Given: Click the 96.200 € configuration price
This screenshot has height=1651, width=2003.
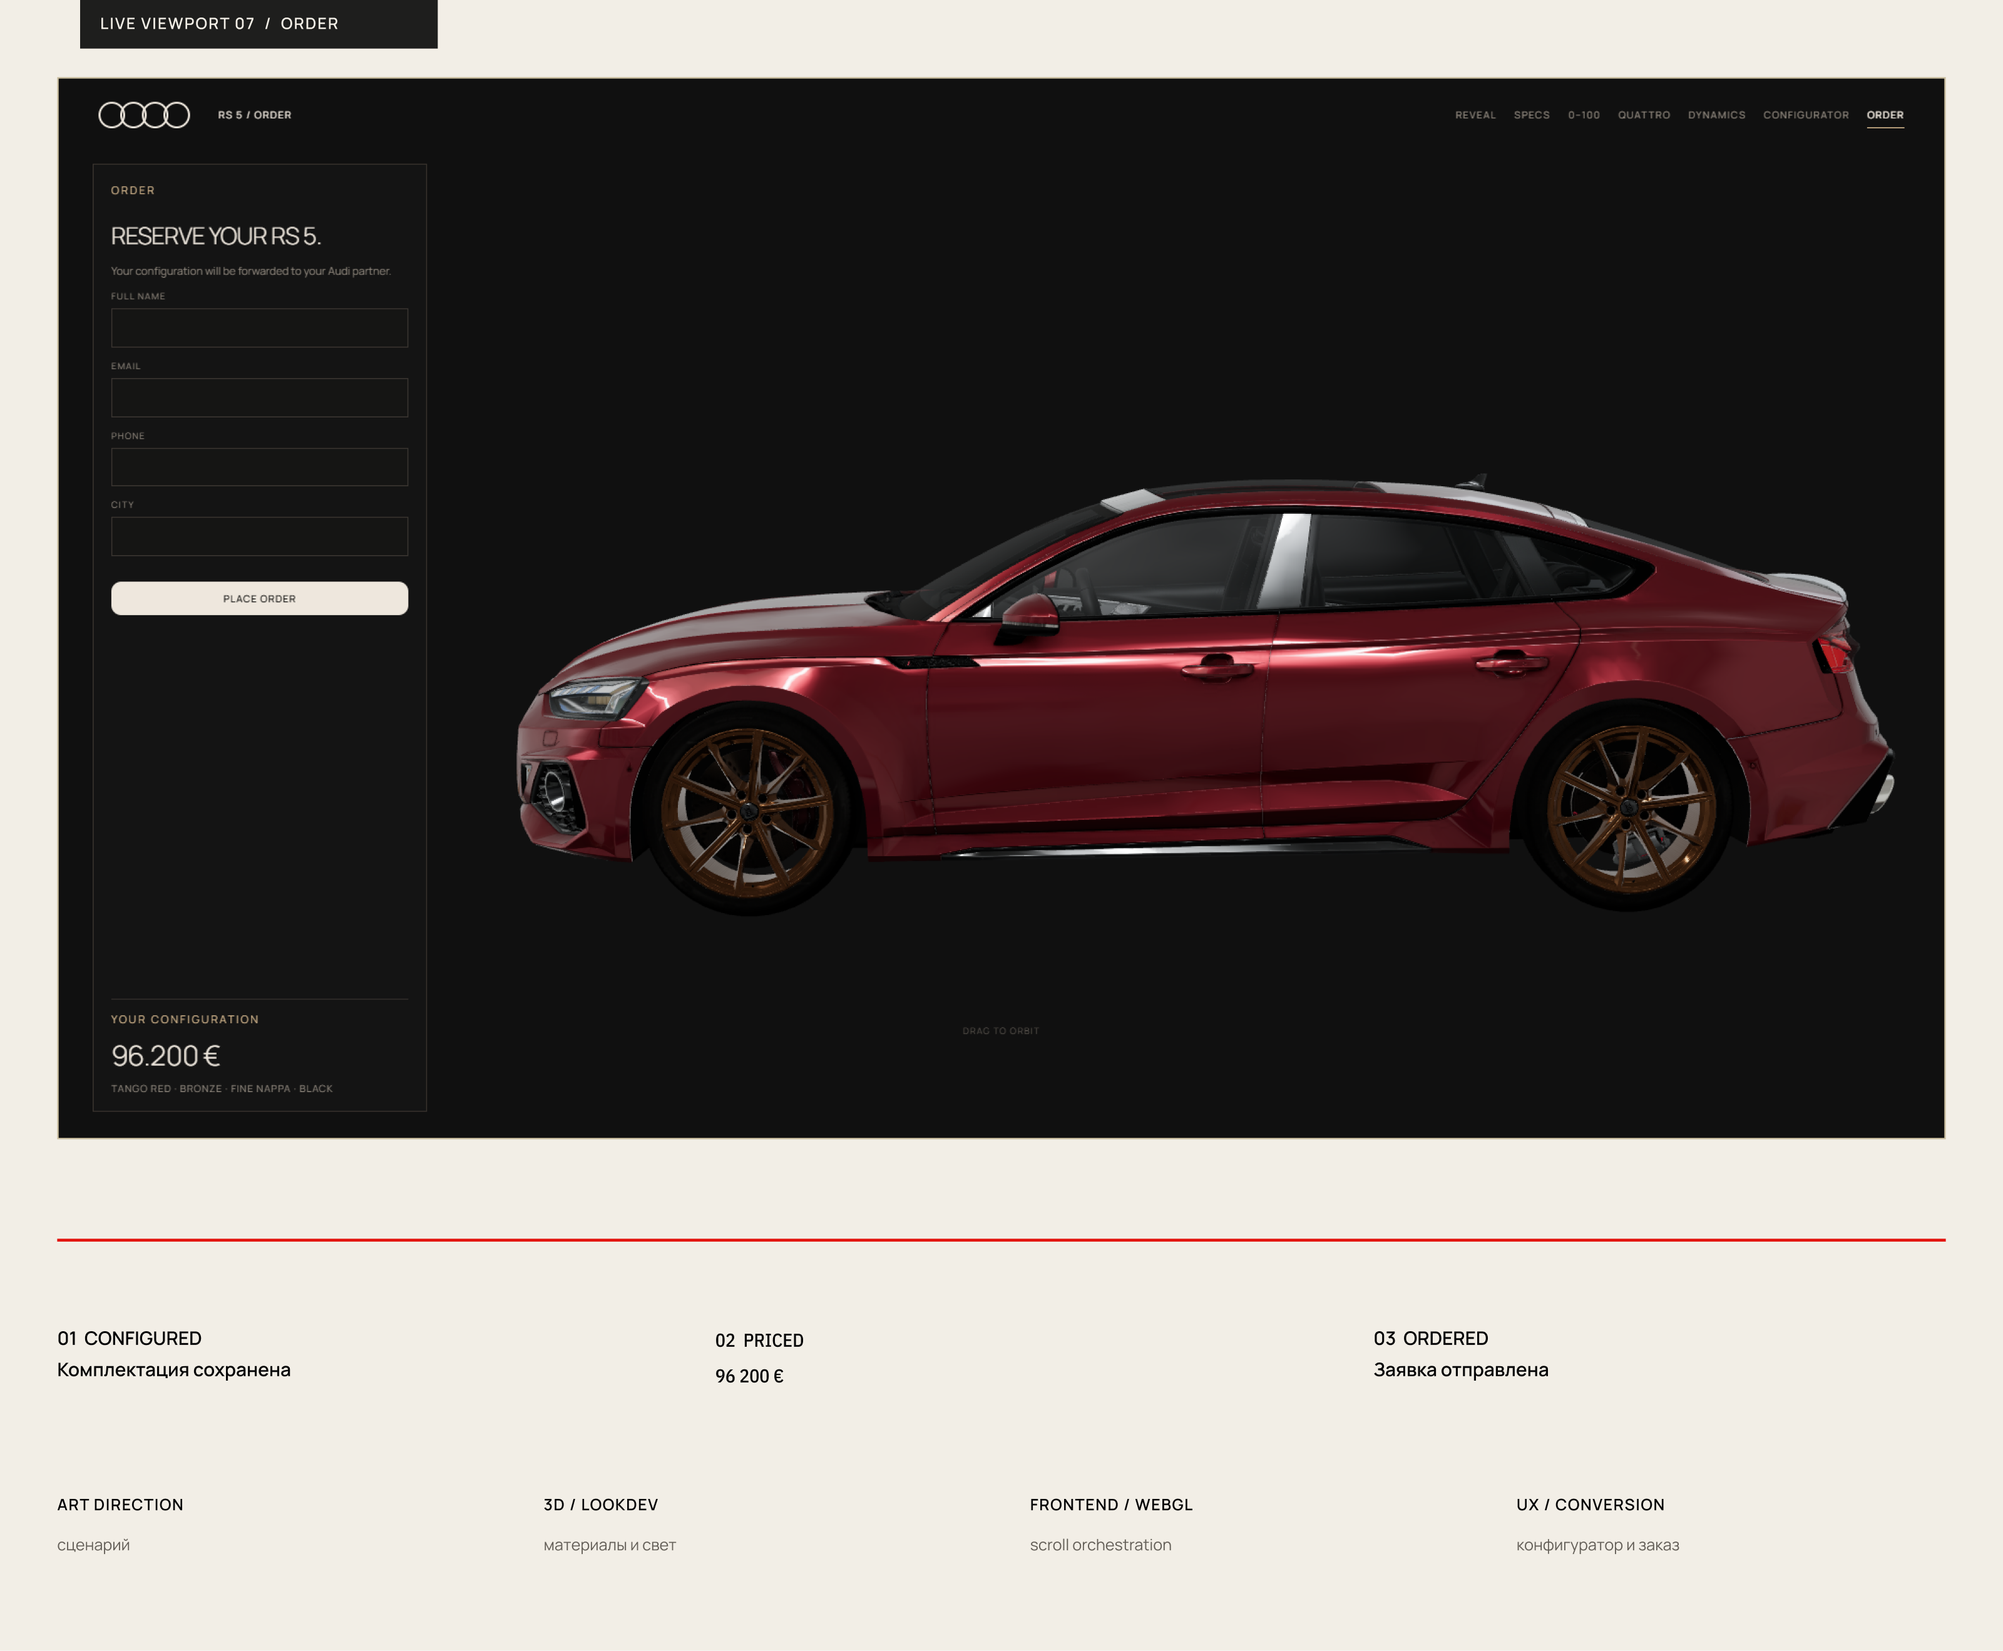Looking at the screenshot, I should (165, 1056).
